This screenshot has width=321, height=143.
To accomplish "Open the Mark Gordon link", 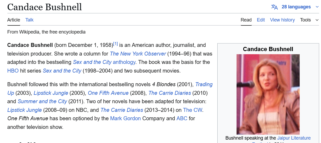I will pyautogui.click(x=126, y=118).
